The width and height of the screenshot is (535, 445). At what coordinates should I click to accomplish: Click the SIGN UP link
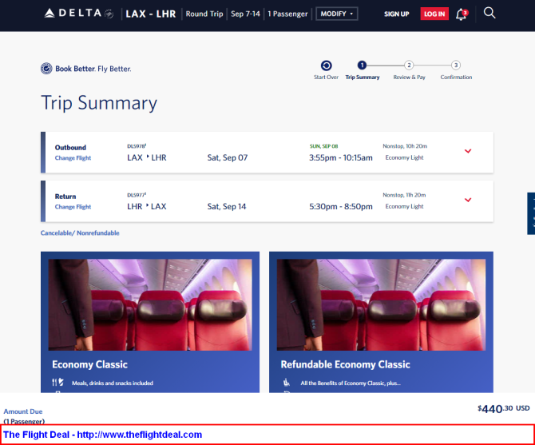(x=397, y=14)
